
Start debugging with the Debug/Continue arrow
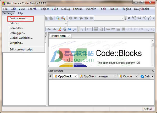coord(129,18)
